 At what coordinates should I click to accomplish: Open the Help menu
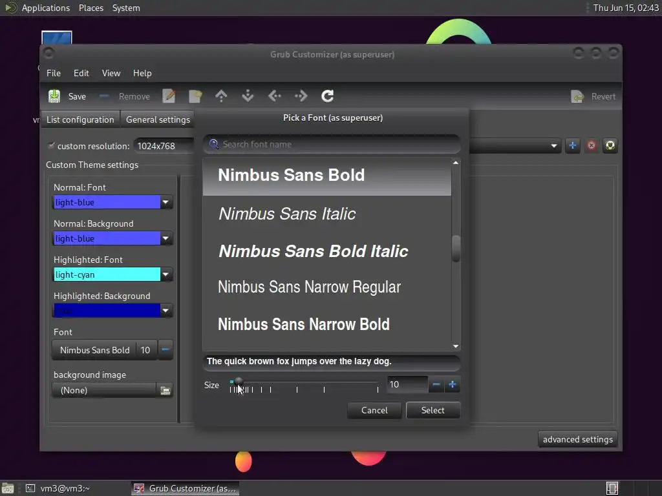pos(142,74)
